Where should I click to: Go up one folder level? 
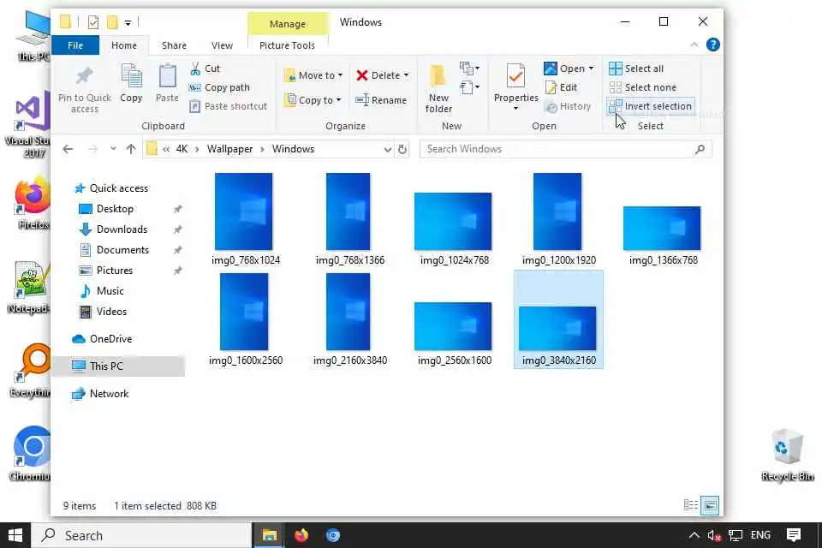tap(131, 150)
